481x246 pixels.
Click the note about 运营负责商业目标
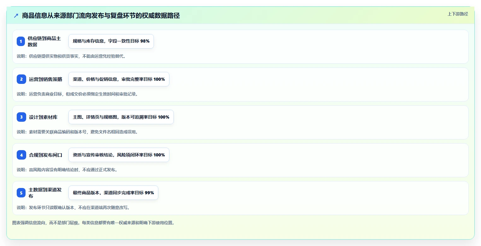click(x=77, y=94)
